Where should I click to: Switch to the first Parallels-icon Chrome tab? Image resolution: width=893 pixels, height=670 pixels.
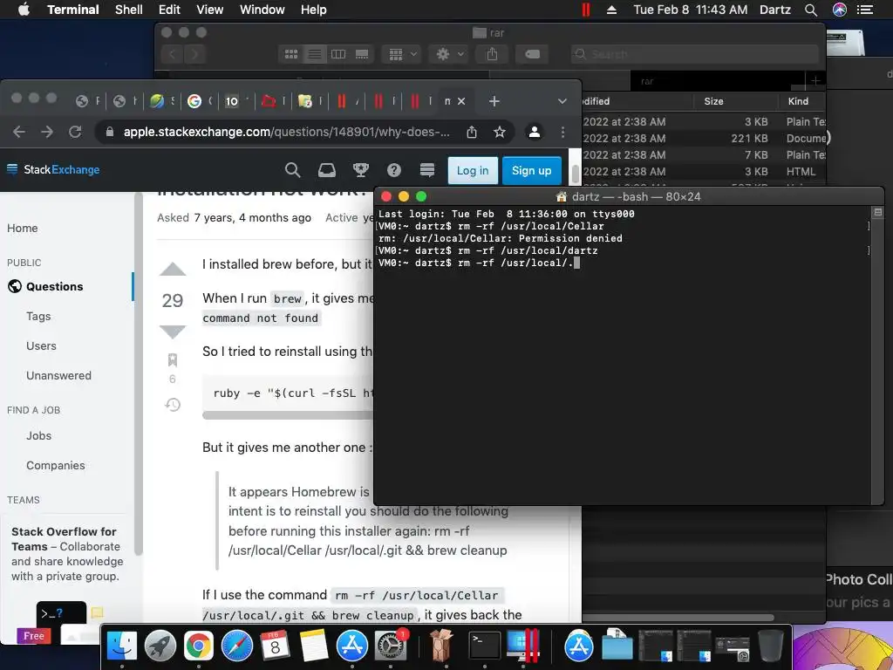(341, 101)
